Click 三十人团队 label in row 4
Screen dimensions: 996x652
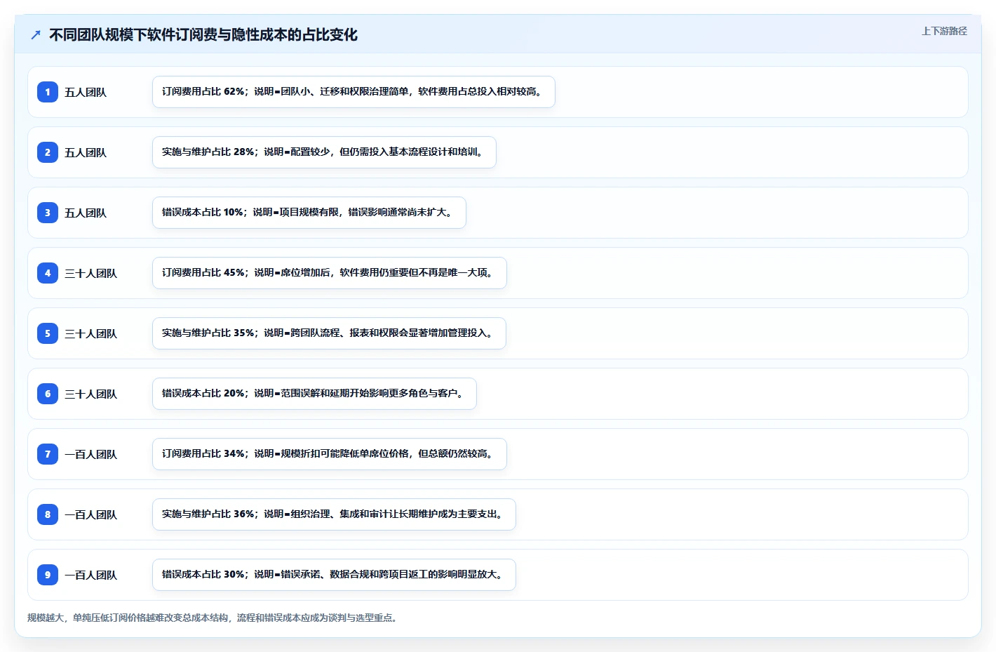91,273
